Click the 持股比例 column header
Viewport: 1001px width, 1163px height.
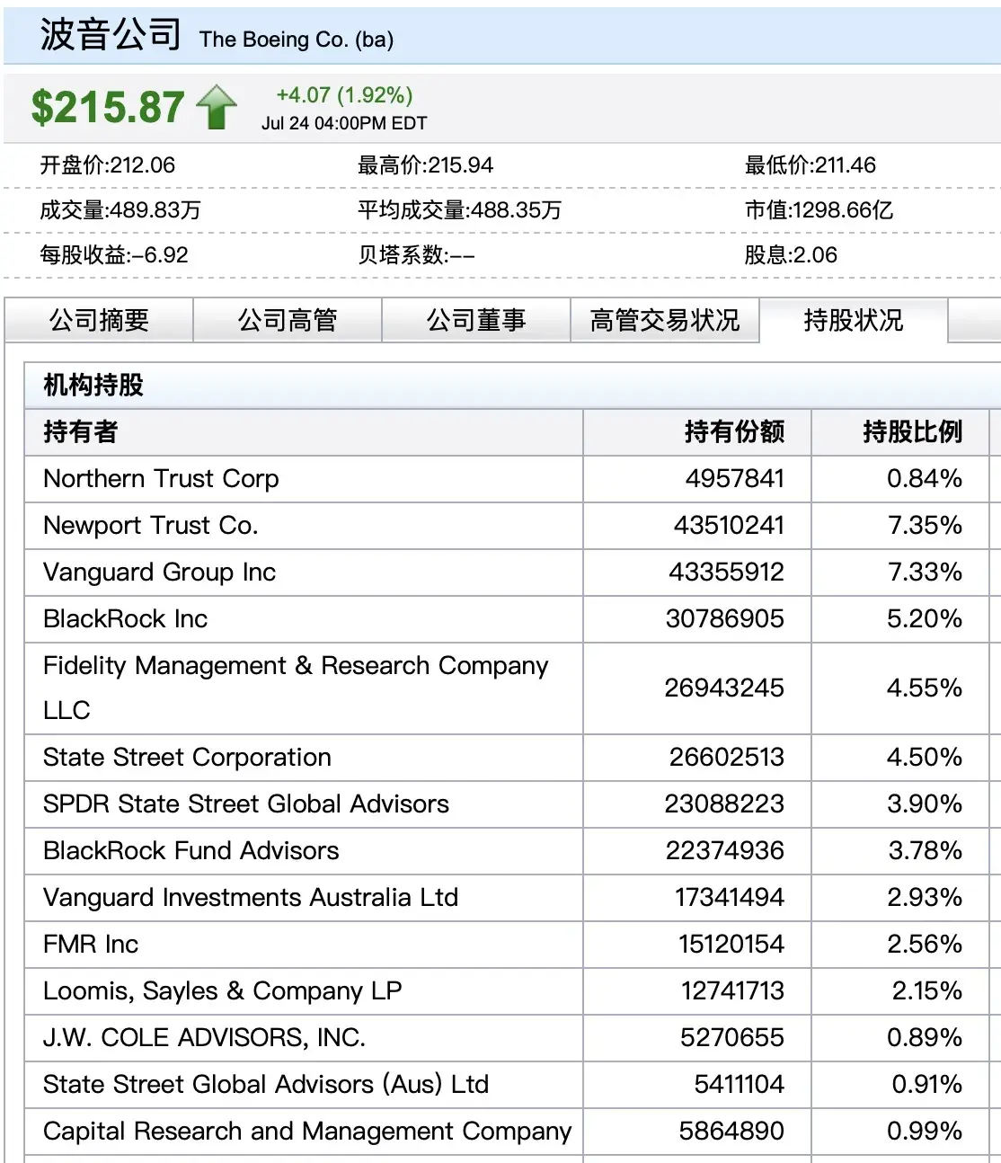coord(912,432)
